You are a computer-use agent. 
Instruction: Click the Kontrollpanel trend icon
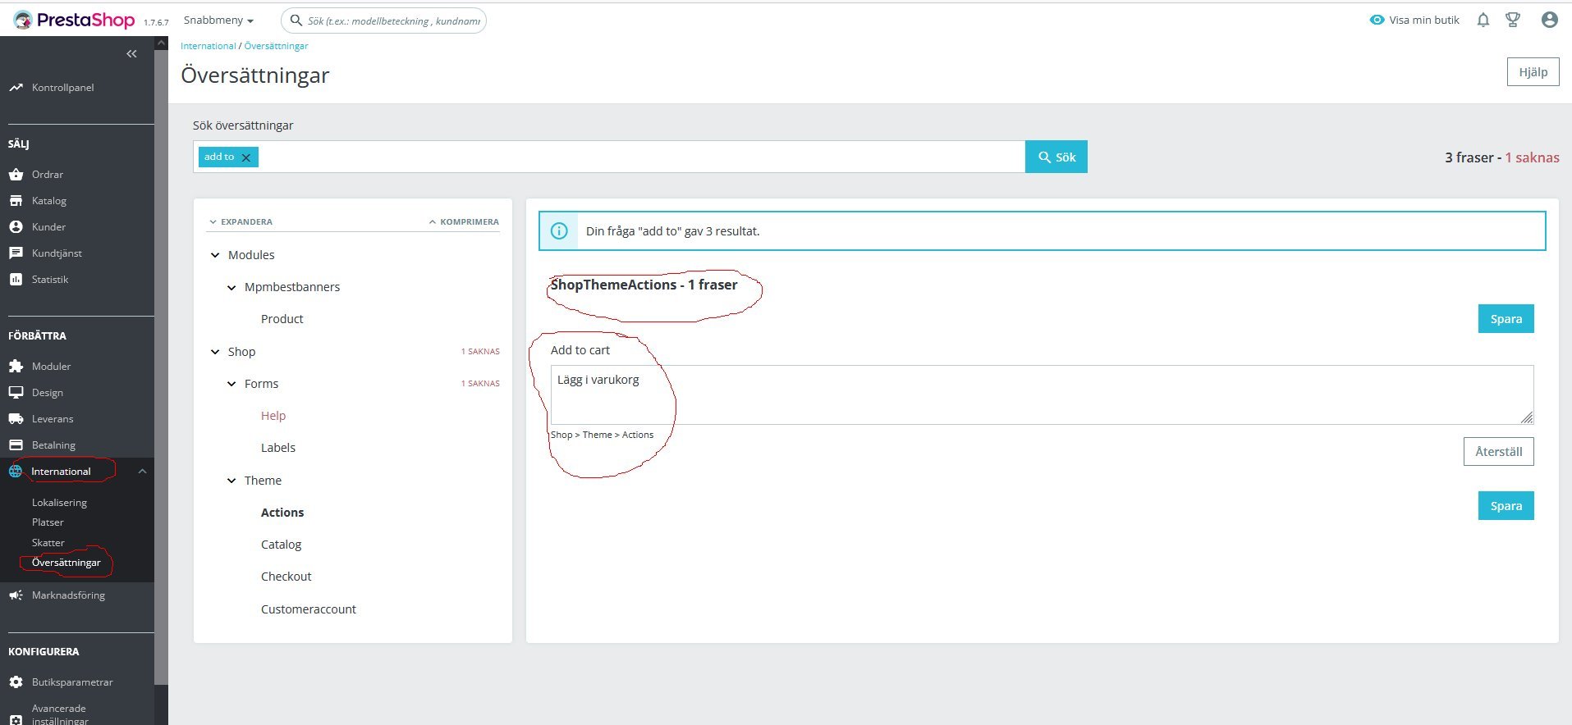click(x=16, y=88)
